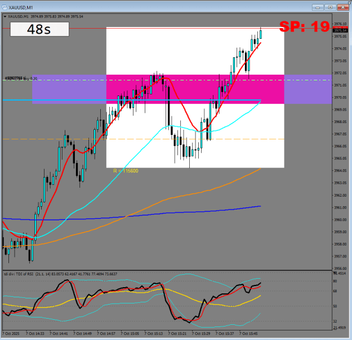352x340 pixels.
Task: Click the 3970.05 price scale label
Action: point(340,97)
